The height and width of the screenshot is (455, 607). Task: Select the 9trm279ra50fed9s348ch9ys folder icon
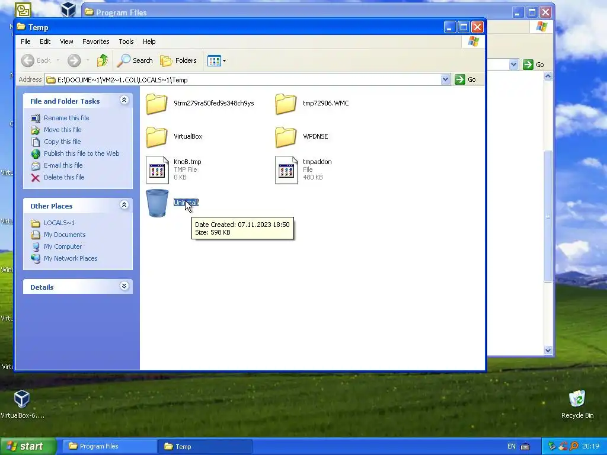[x=156, y=104]
